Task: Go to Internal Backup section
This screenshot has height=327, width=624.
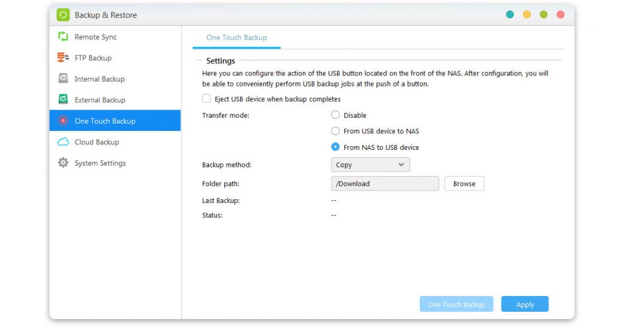Action: coord(115,79)
